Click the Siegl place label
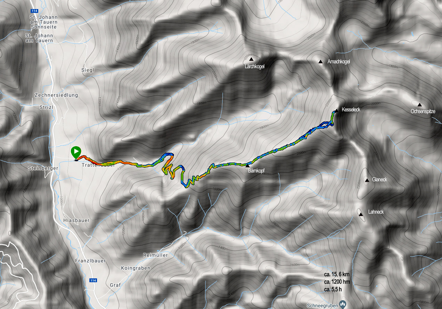Viewport: 442px width, 309px height. coord(88,70)
